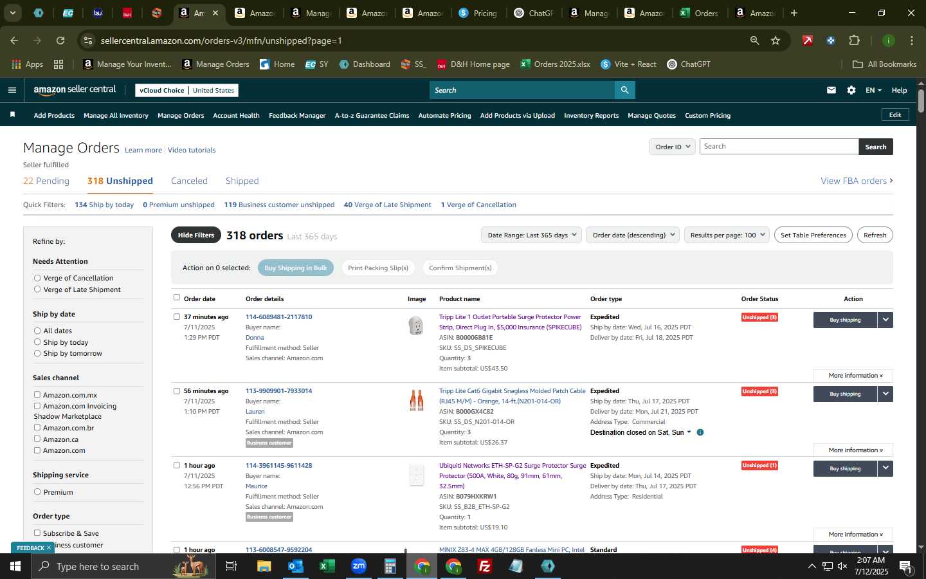Screen dimensions: 926x579
Task: Open the messages envelope icon
Action: (x=831, y=90)
